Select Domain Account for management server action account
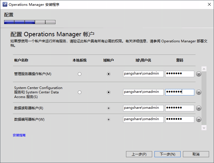The image size is (214, 163). pyautogui.click(x=109, y=74)
